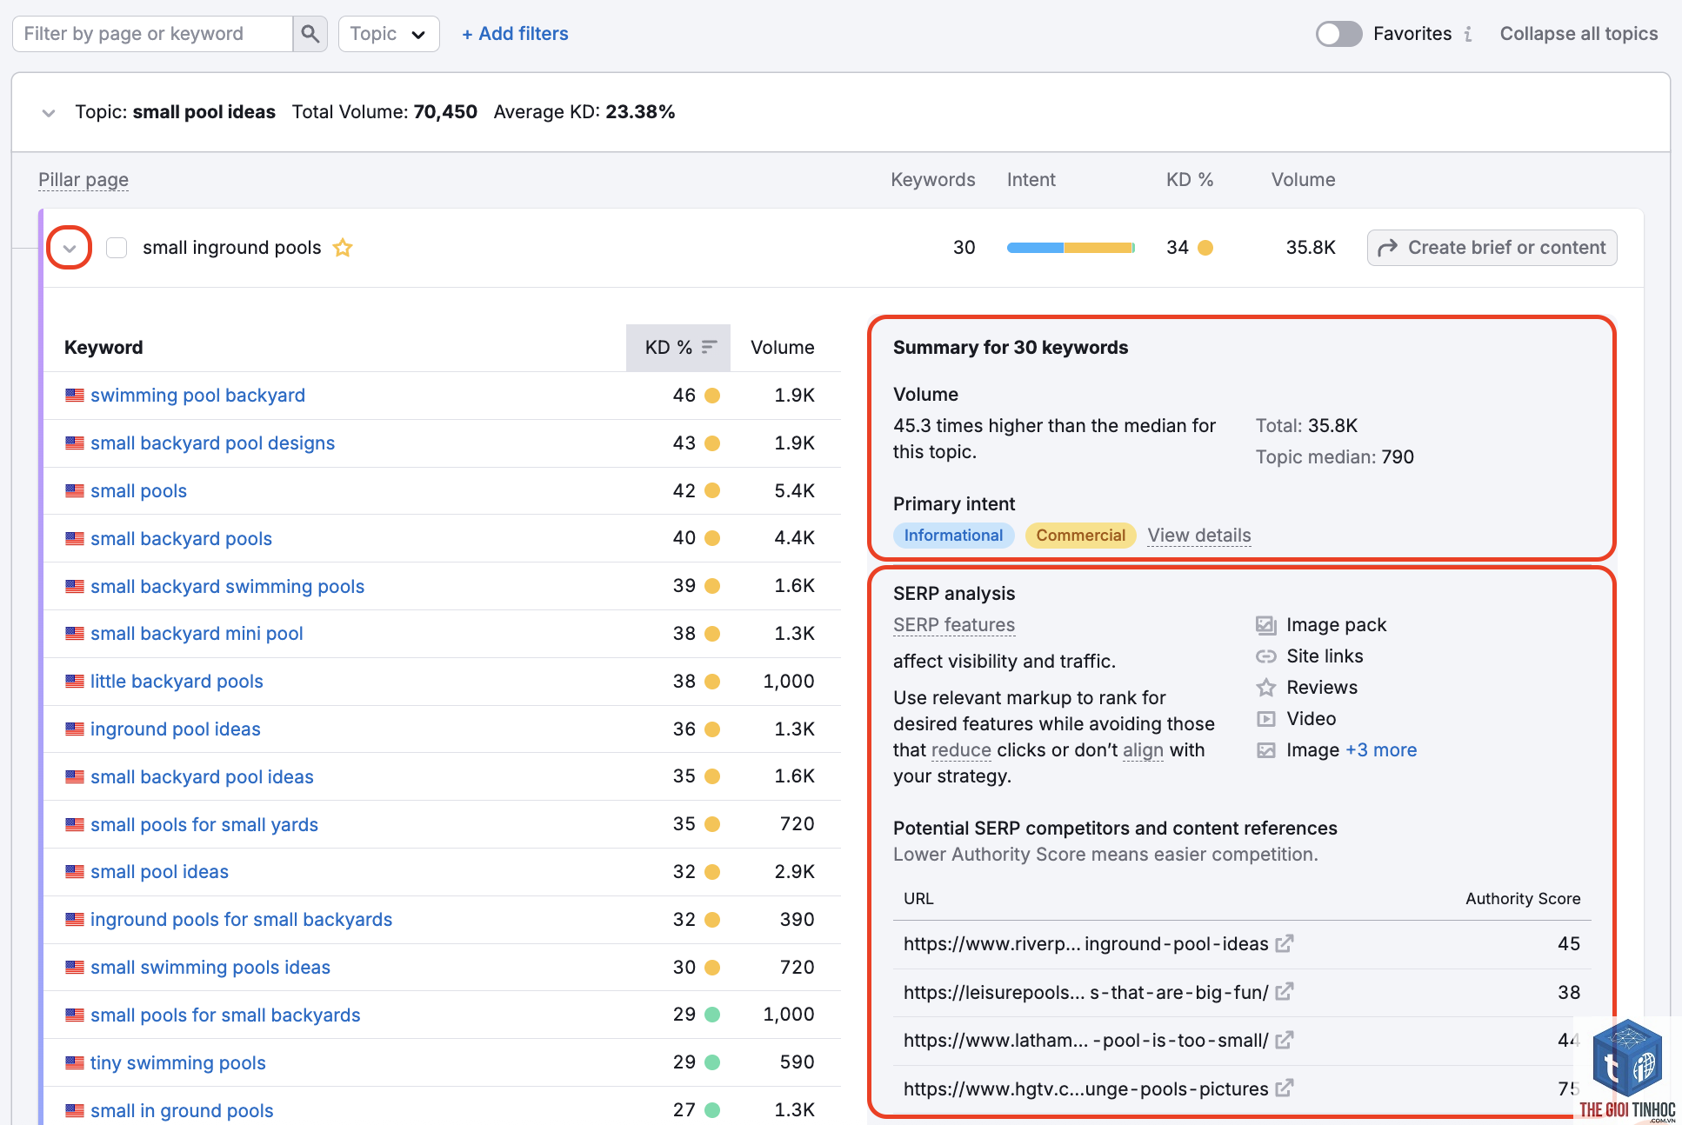1682x1125 pixels.
Task: Open keyword small swimming pools ideas
Action: tap(210, 968)
